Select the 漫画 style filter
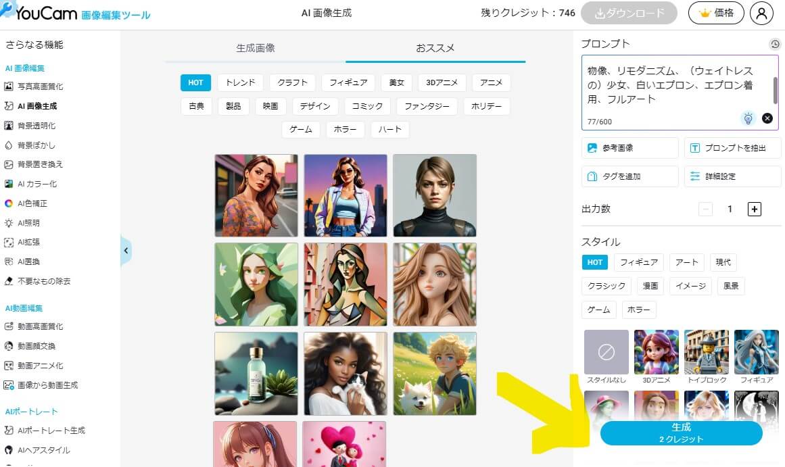Screen dimensions: 785x467 (650, 286)
